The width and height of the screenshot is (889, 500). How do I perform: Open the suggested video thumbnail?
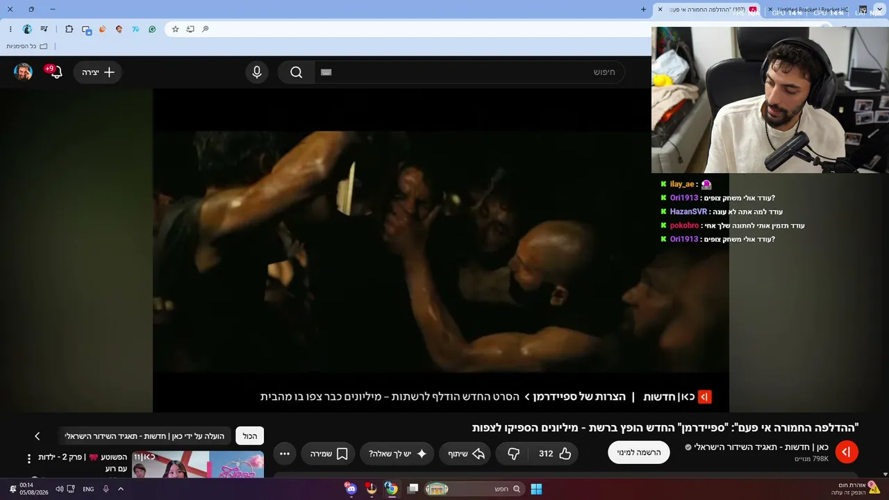pos(198,465)
